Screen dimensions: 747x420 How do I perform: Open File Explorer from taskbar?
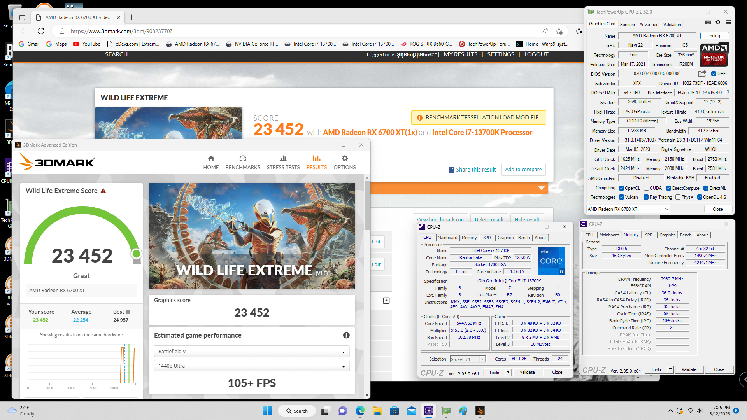click(x=377, y=411)
